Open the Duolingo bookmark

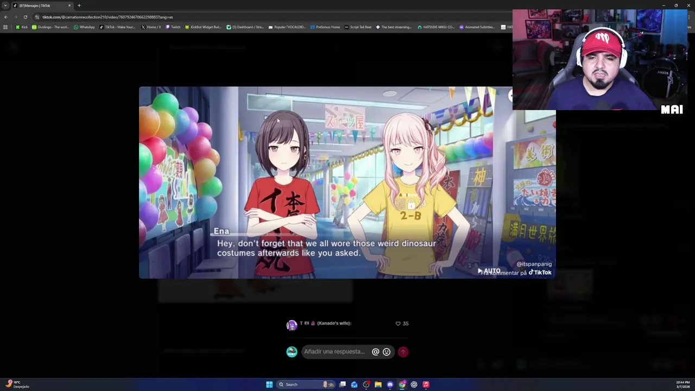(x=50, y=27)
